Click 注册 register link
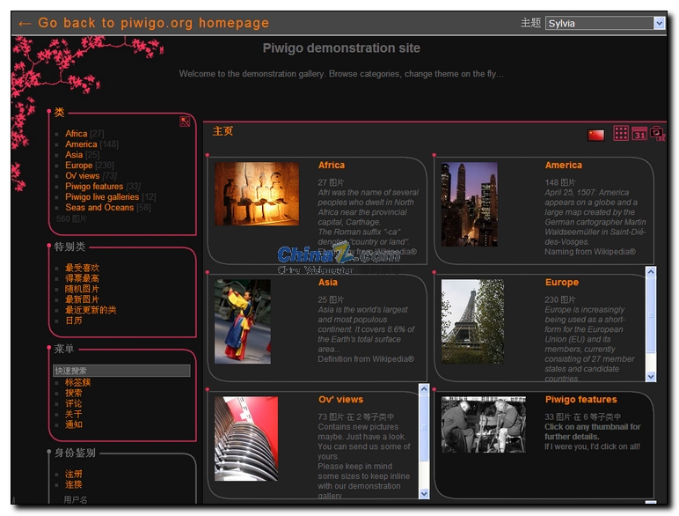The image size is (679, 516). click(74, 474)
